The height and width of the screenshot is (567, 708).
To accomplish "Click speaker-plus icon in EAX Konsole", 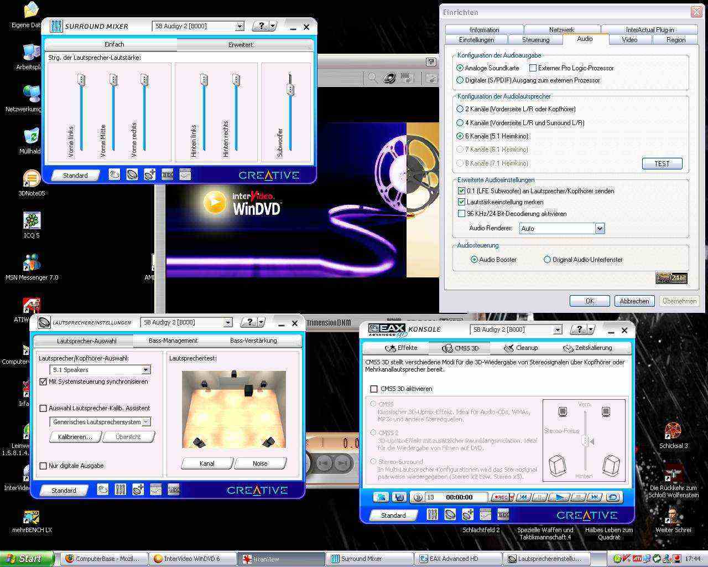I will [x=467, y=515].
